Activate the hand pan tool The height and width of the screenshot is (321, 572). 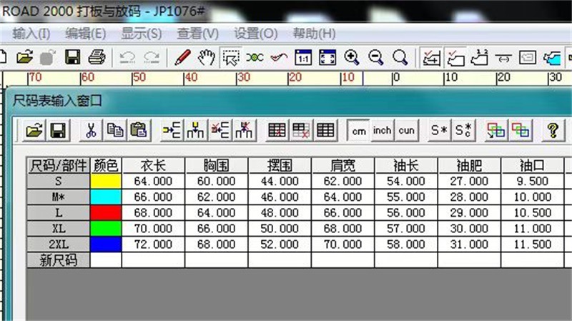(x=207, y=57)
